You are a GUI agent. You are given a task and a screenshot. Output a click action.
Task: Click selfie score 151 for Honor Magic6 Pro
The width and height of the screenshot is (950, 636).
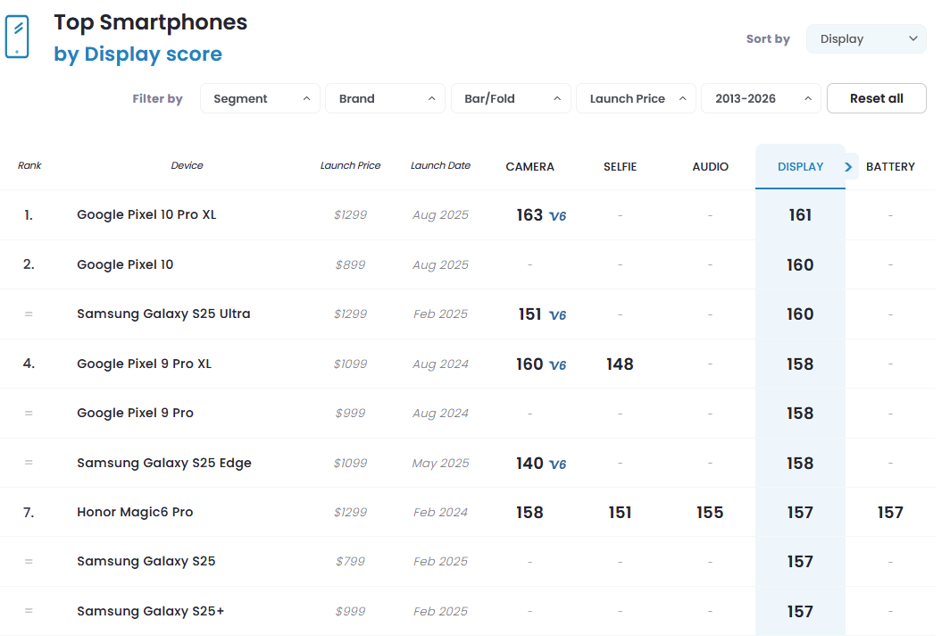pos(620,513)
